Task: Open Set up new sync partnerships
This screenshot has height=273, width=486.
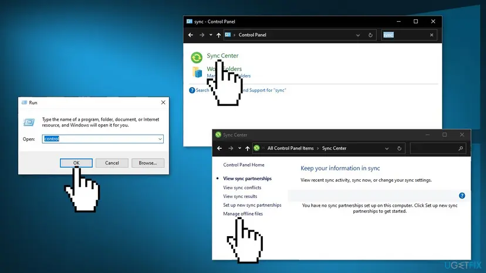Action: pos(252,205)
